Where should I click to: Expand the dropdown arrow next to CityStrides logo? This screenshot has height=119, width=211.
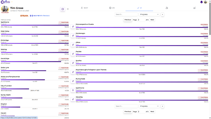coord(12,2)
